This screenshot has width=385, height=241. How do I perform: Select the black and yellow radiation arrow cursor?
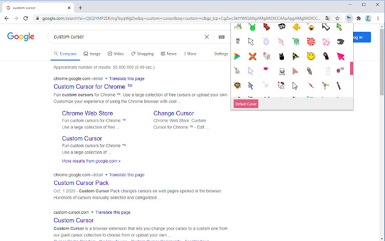(x=295, y=56)
